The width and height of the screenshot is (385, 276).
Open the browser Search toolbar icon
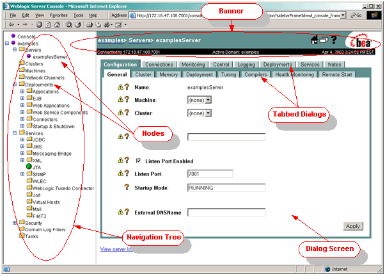69,24
